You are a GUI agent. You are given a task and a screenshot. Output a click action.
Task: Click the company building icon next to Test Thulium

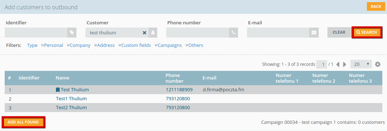(x=58, y=90)
